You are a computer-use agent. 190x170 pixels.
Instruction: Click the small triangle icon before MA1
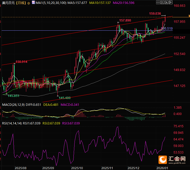coord(33,3)
